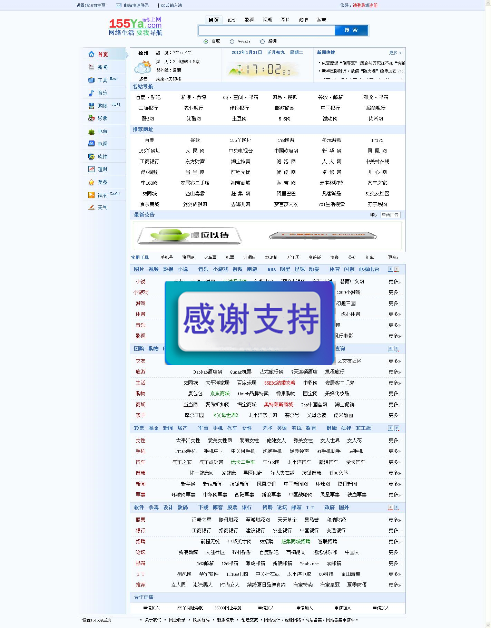Click down arrow on 团购 购物 section header
This screenshot has width=491, height=628.
point(391,349)
